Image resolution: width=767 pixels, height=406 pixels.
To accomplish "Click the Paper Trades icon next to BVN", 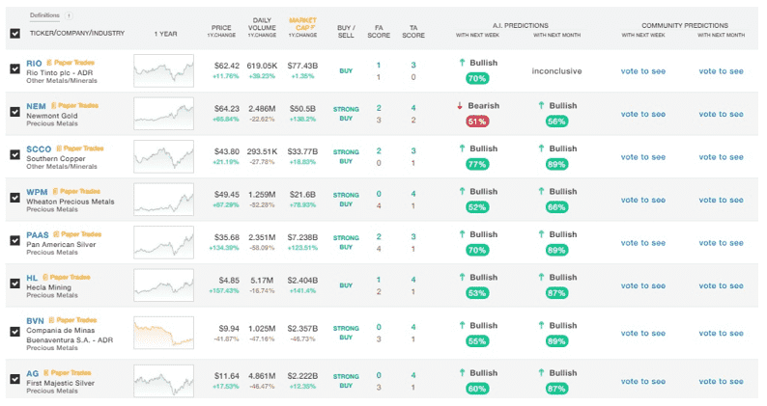I will [x=51, y=320].
